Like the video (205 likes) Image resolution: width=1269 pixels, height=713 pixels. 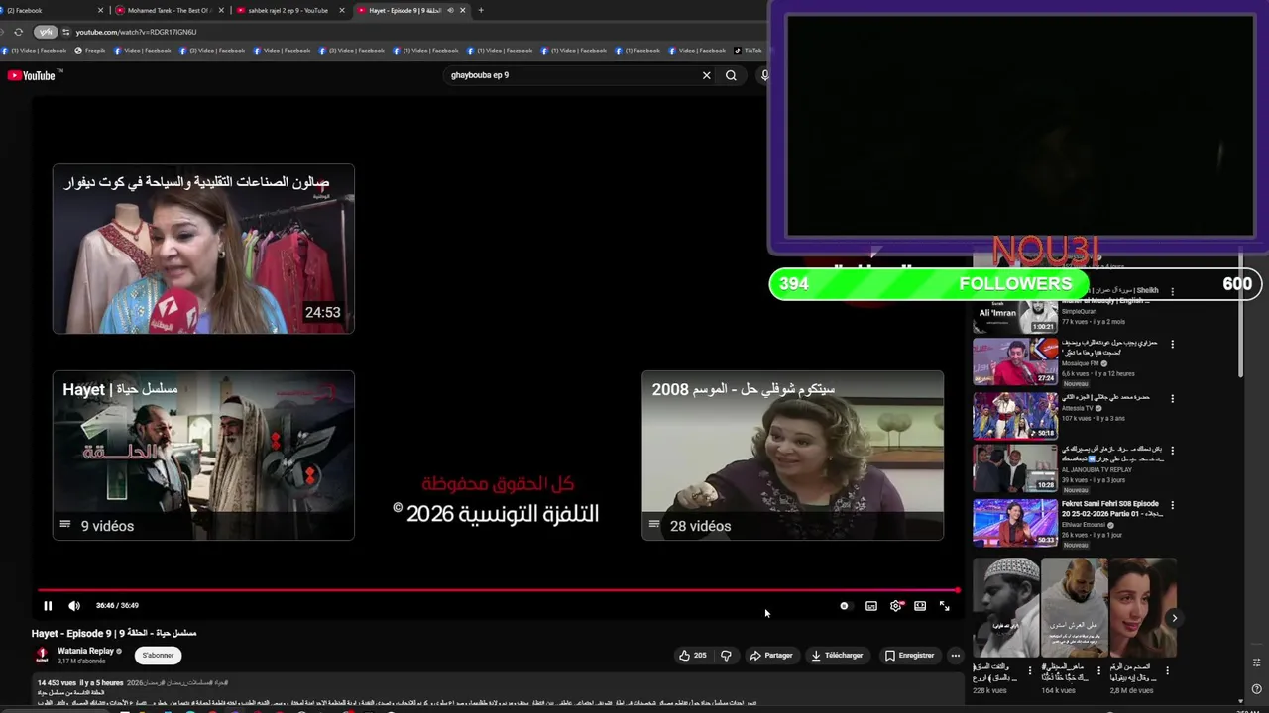click(x=692, y=656)
